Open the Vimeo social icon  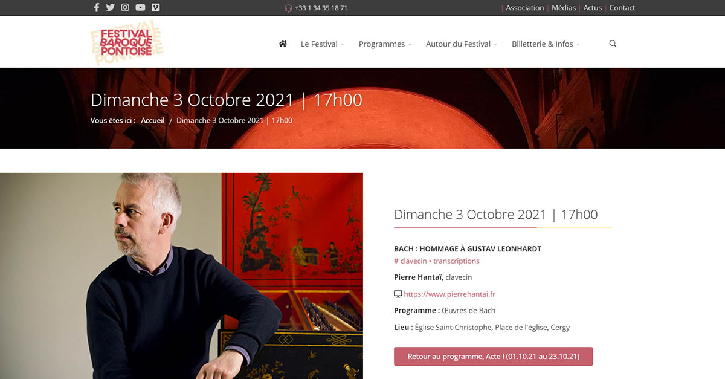pos(156,8)
